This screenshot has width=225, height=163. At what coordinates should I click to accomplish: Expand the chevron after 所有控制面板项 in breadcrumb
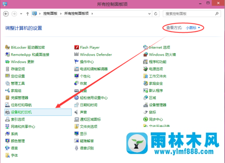coord(92,14)
